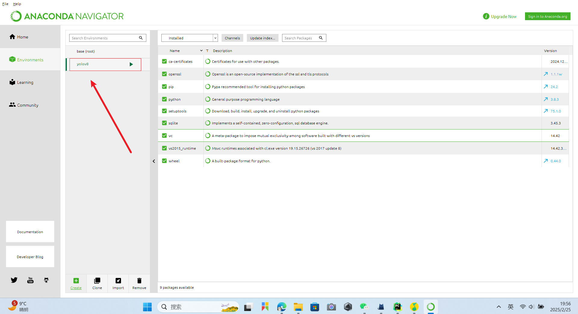
Task: Uncheck the wheel package checkbox
Action: pyautogui.click(x=164, y=161)
